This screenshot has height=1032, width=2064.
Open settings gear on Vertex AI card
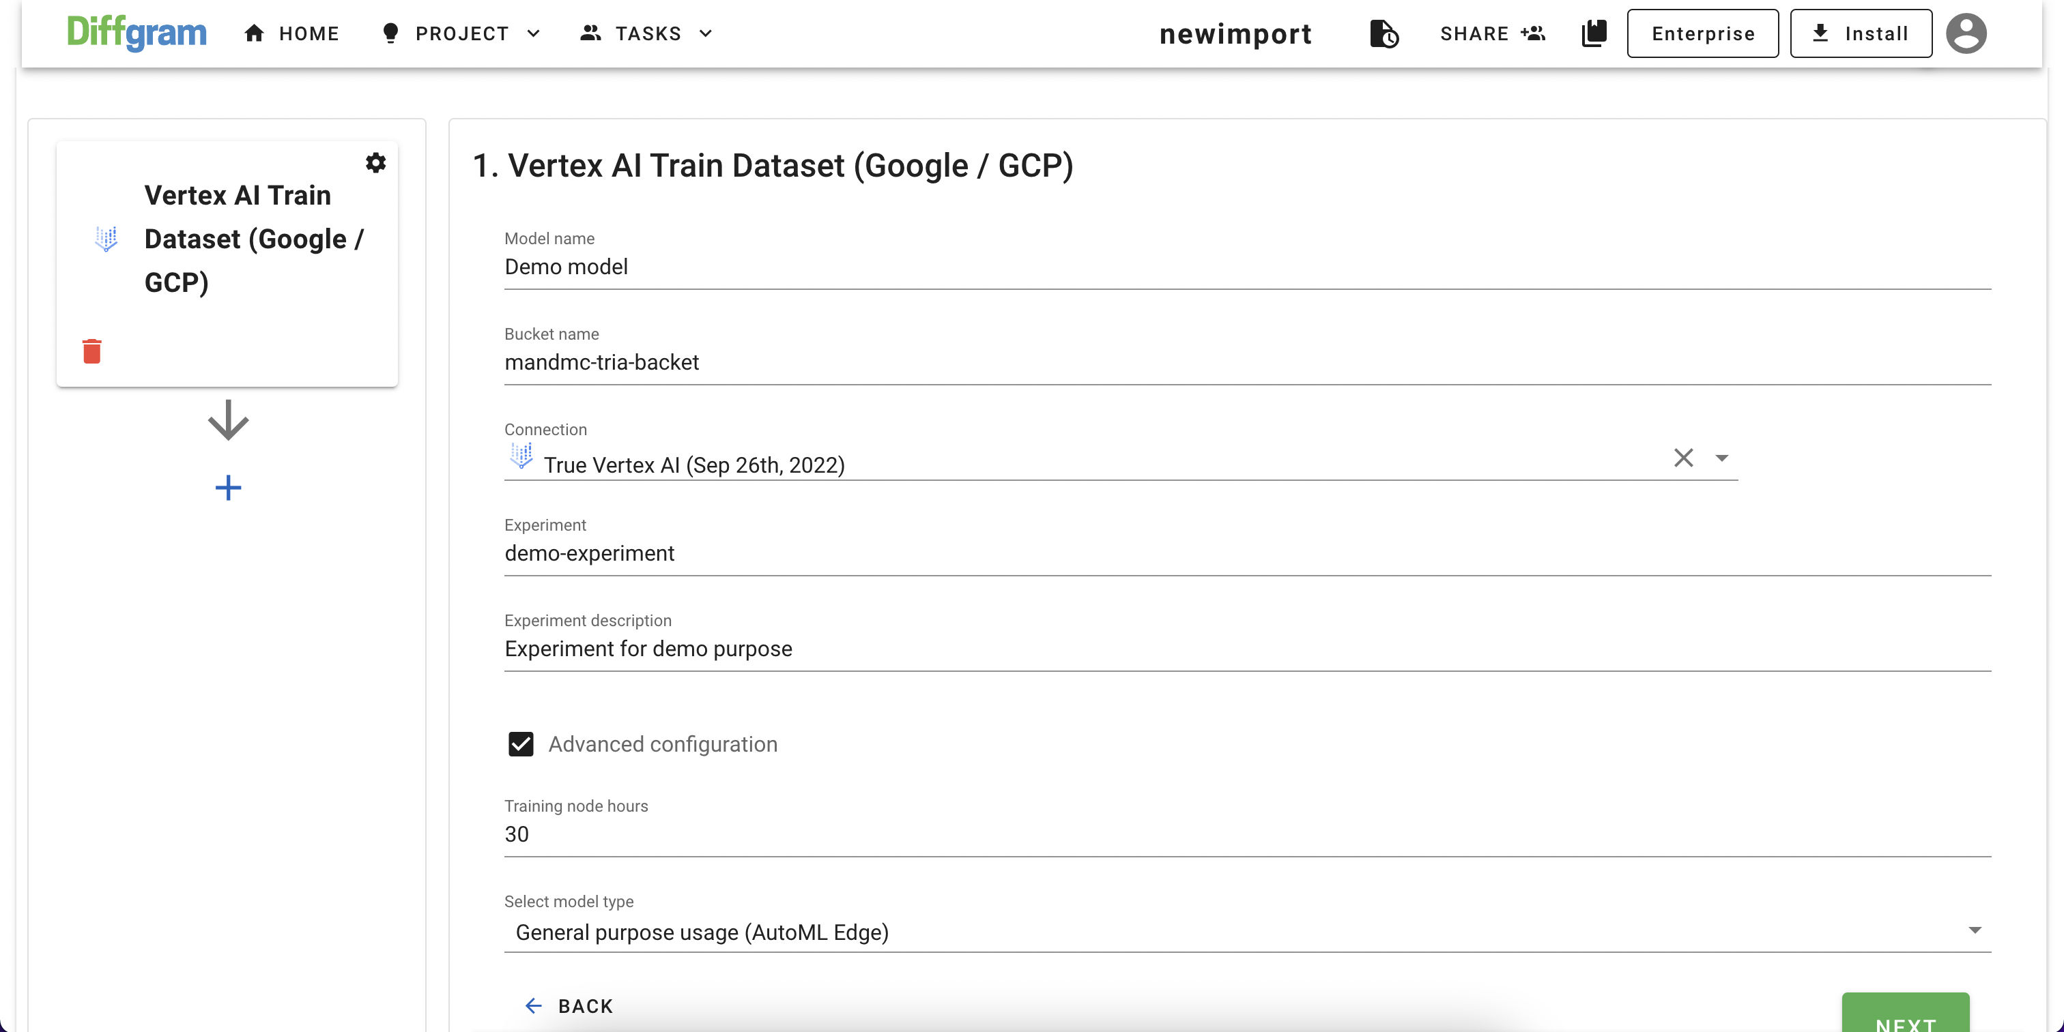point(375,162)
